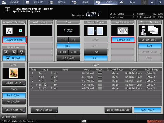
Task: Open the on-screen keyboard icon
Action: pyautogui.click(x=84, y=121)
